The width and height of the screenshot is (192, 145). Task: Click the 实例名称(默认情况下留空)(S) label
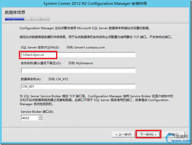tap(41, 63)
